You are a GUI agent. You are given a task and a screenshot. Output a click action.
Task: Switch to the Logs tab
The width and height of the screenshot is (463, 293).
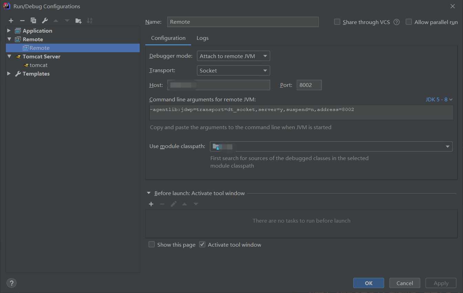pyautogui.click(x=202, y=38)
